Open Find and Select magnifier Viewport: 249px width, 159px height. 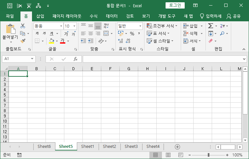point(222,33)
